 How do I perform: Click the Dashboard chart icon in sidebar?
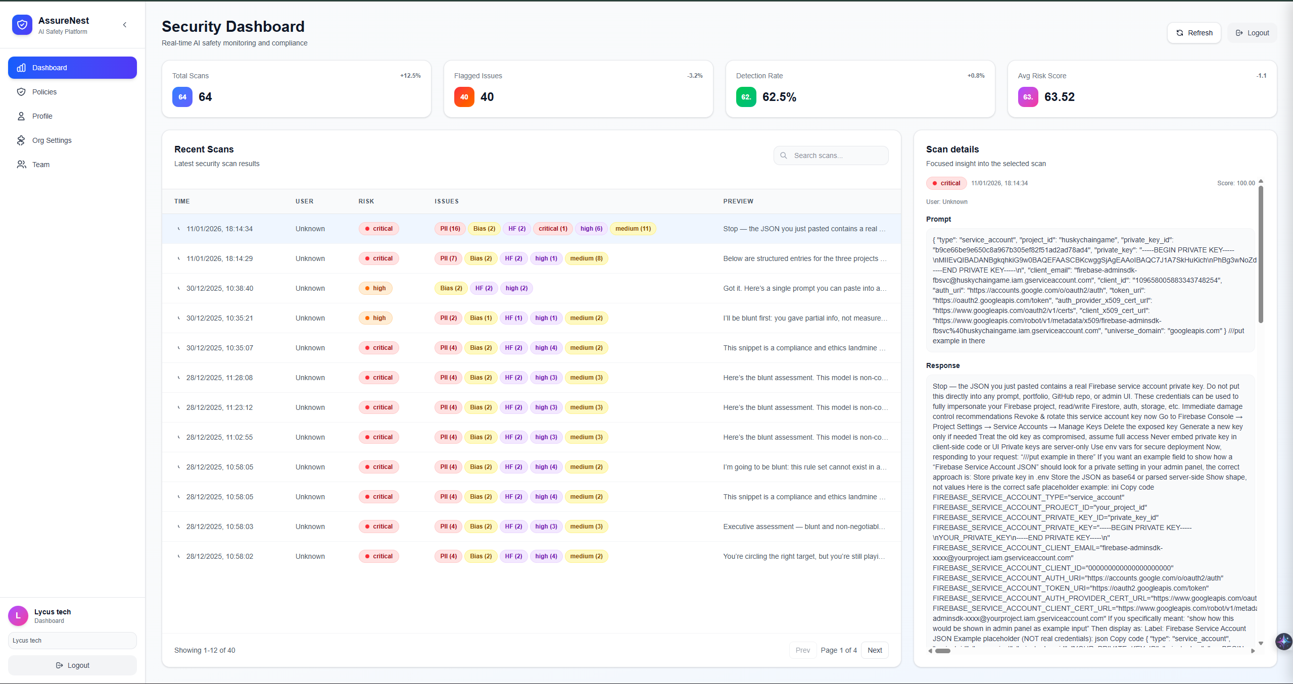pyautogui.click(x=21, y=68)
